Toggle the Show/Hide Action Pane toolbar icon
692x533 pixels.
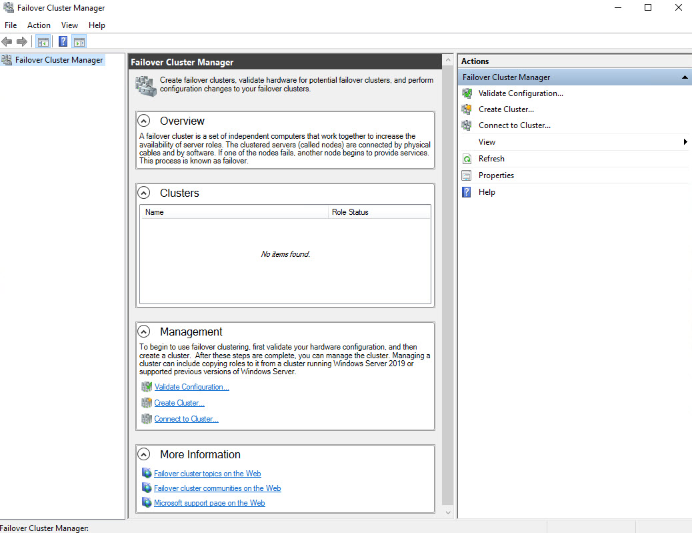click(79, 41)
